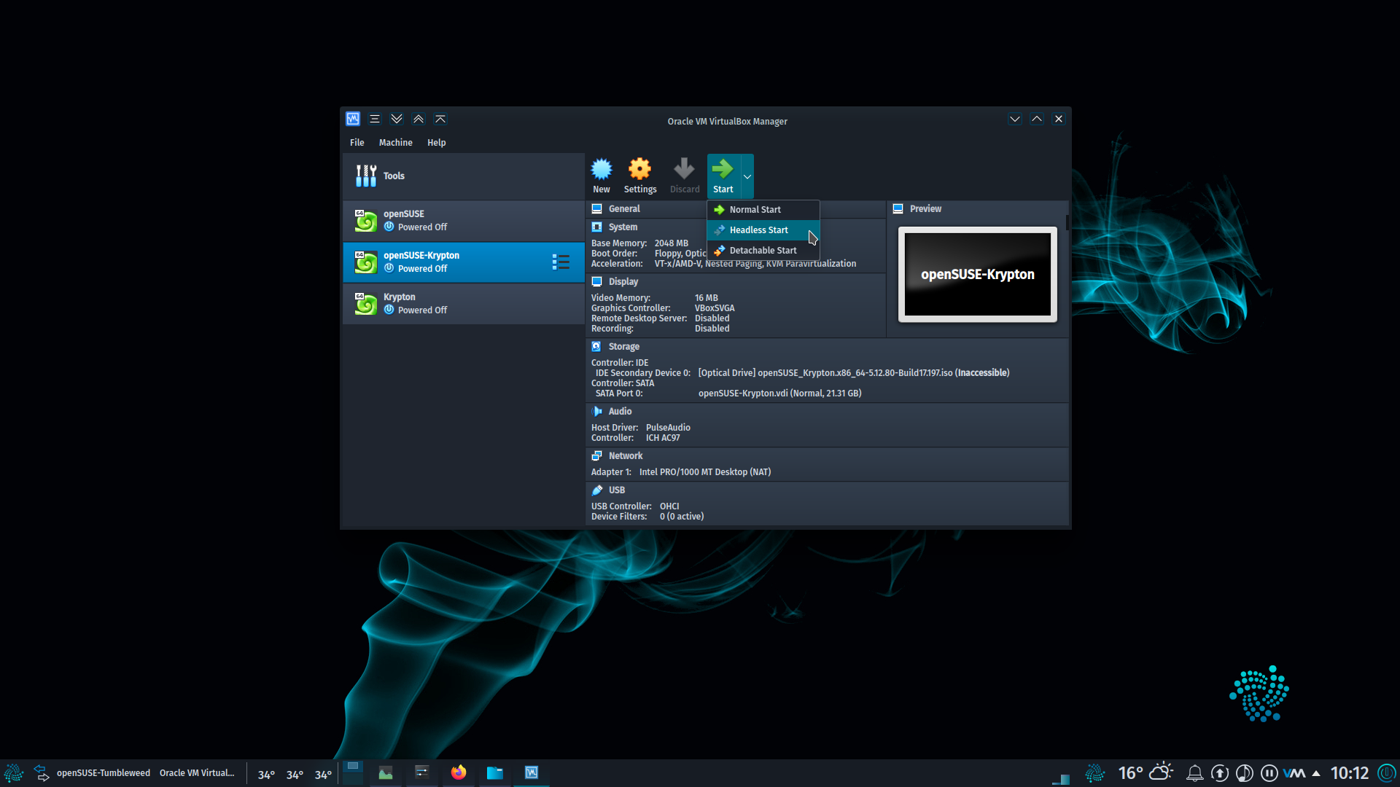
Task: Click the keep-above double chevron up icon
Action: pos(419,119)
